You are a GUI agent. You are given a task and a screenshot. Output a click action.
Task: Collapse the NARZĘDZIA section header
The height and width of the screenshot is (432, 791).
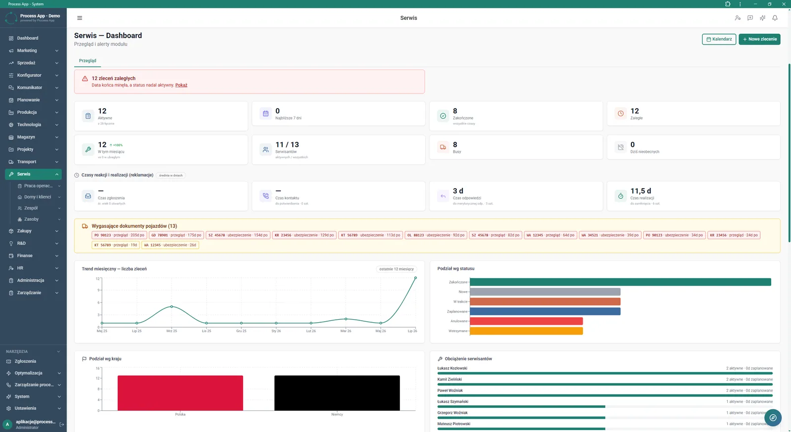pos(33,351)
